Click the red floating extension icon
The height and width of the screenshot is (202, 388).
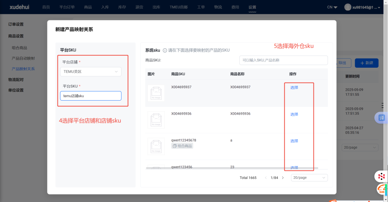pyautogui.click(x=382, y=176)
